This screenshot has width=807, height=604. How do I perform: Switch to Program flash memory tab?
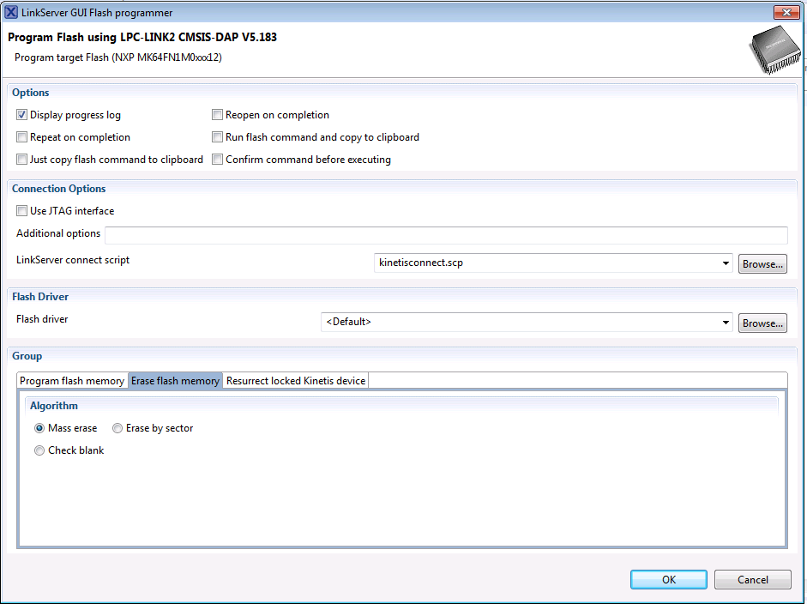(x=72, y=381)
